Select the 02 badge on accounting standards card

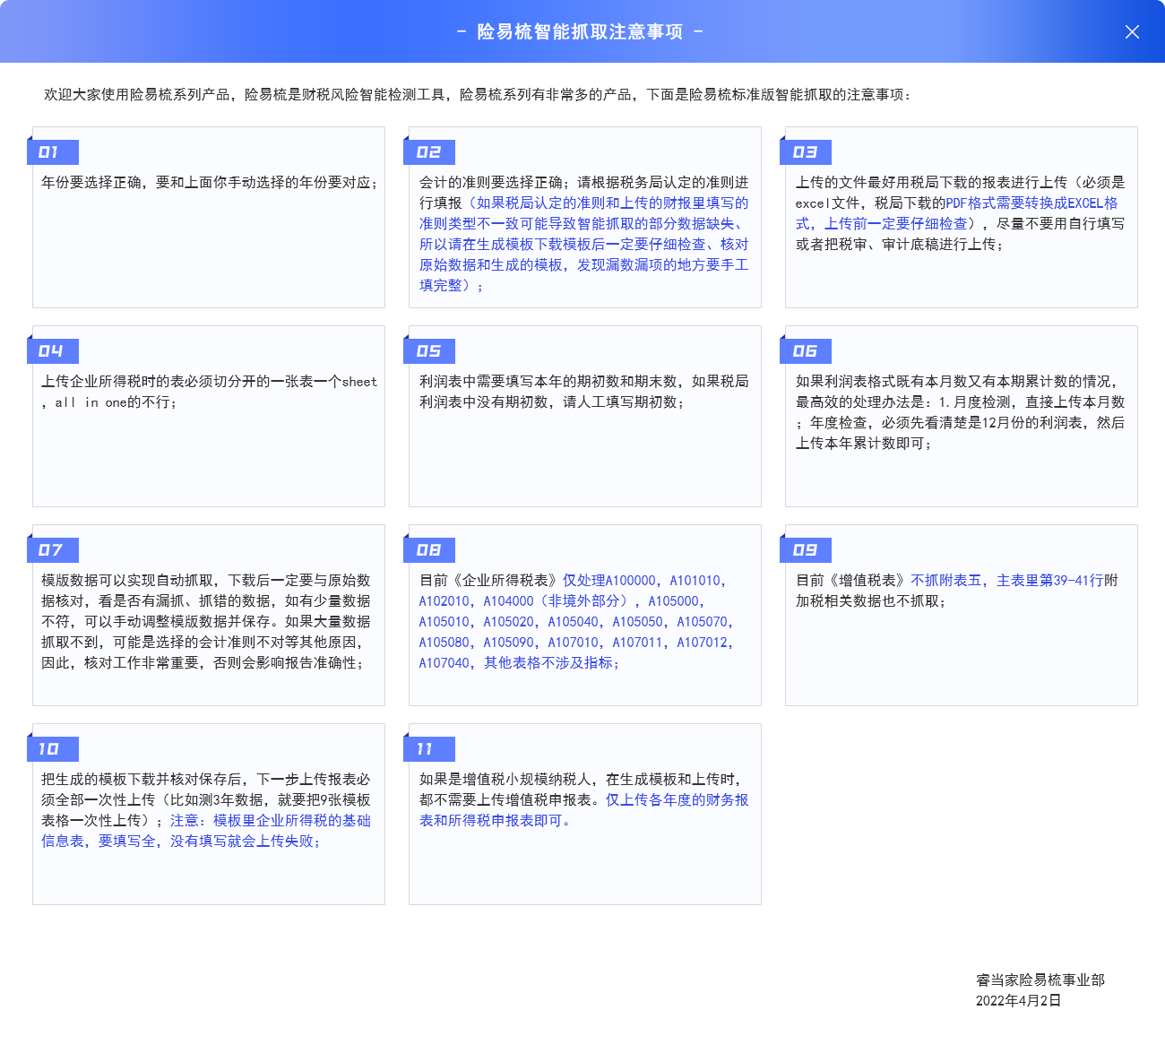pos(430,152)
